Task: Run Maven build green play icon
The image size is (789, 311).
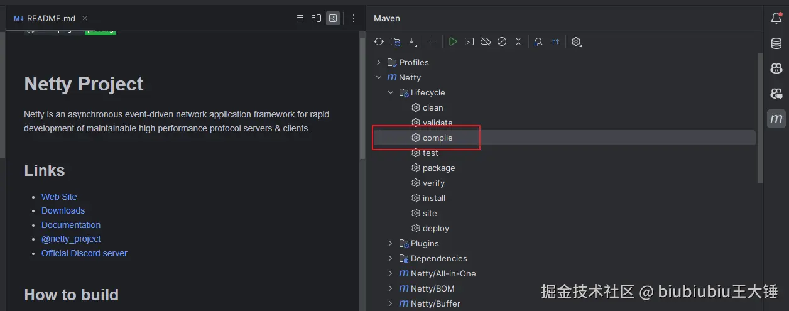Action: pyautogui.click(x=452, y=42)
